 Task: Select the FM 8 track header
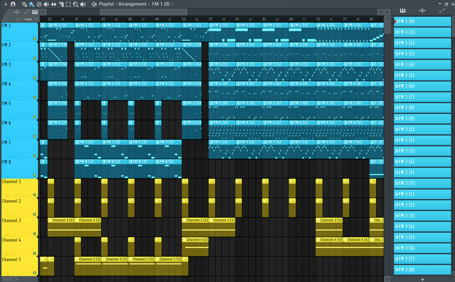click(19, 168)
